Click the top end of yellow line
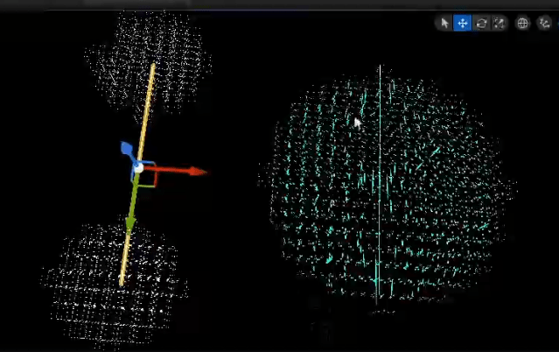Screen dimensions: 559x352 [x=154, y=66]
